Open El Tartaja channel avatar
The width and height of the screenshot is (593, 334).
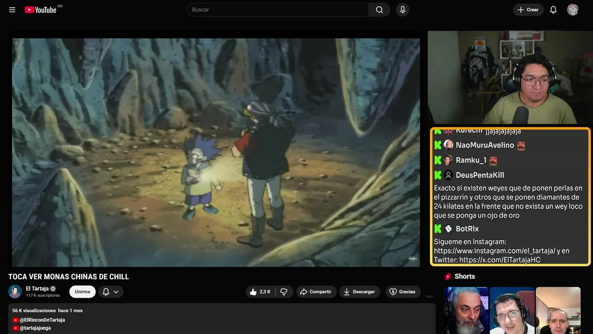[x=15, y=291]
